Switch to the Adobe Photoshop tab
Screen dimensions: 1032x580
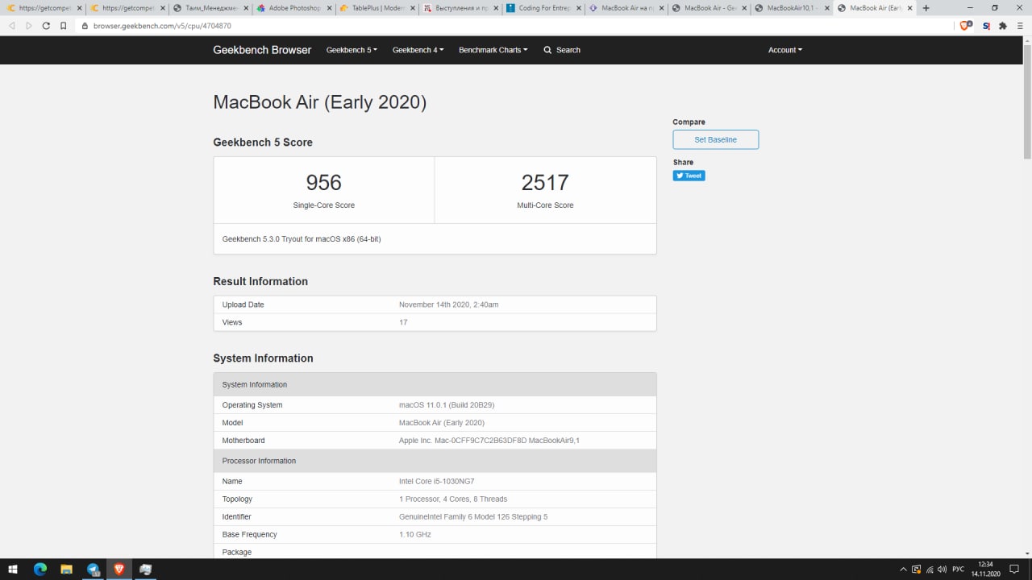pos(294,8)
